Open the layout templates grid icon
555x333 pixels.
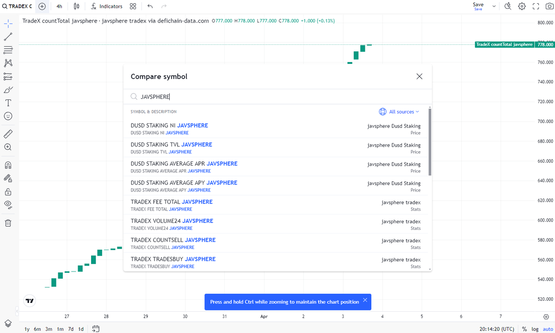tap(133, 6)
